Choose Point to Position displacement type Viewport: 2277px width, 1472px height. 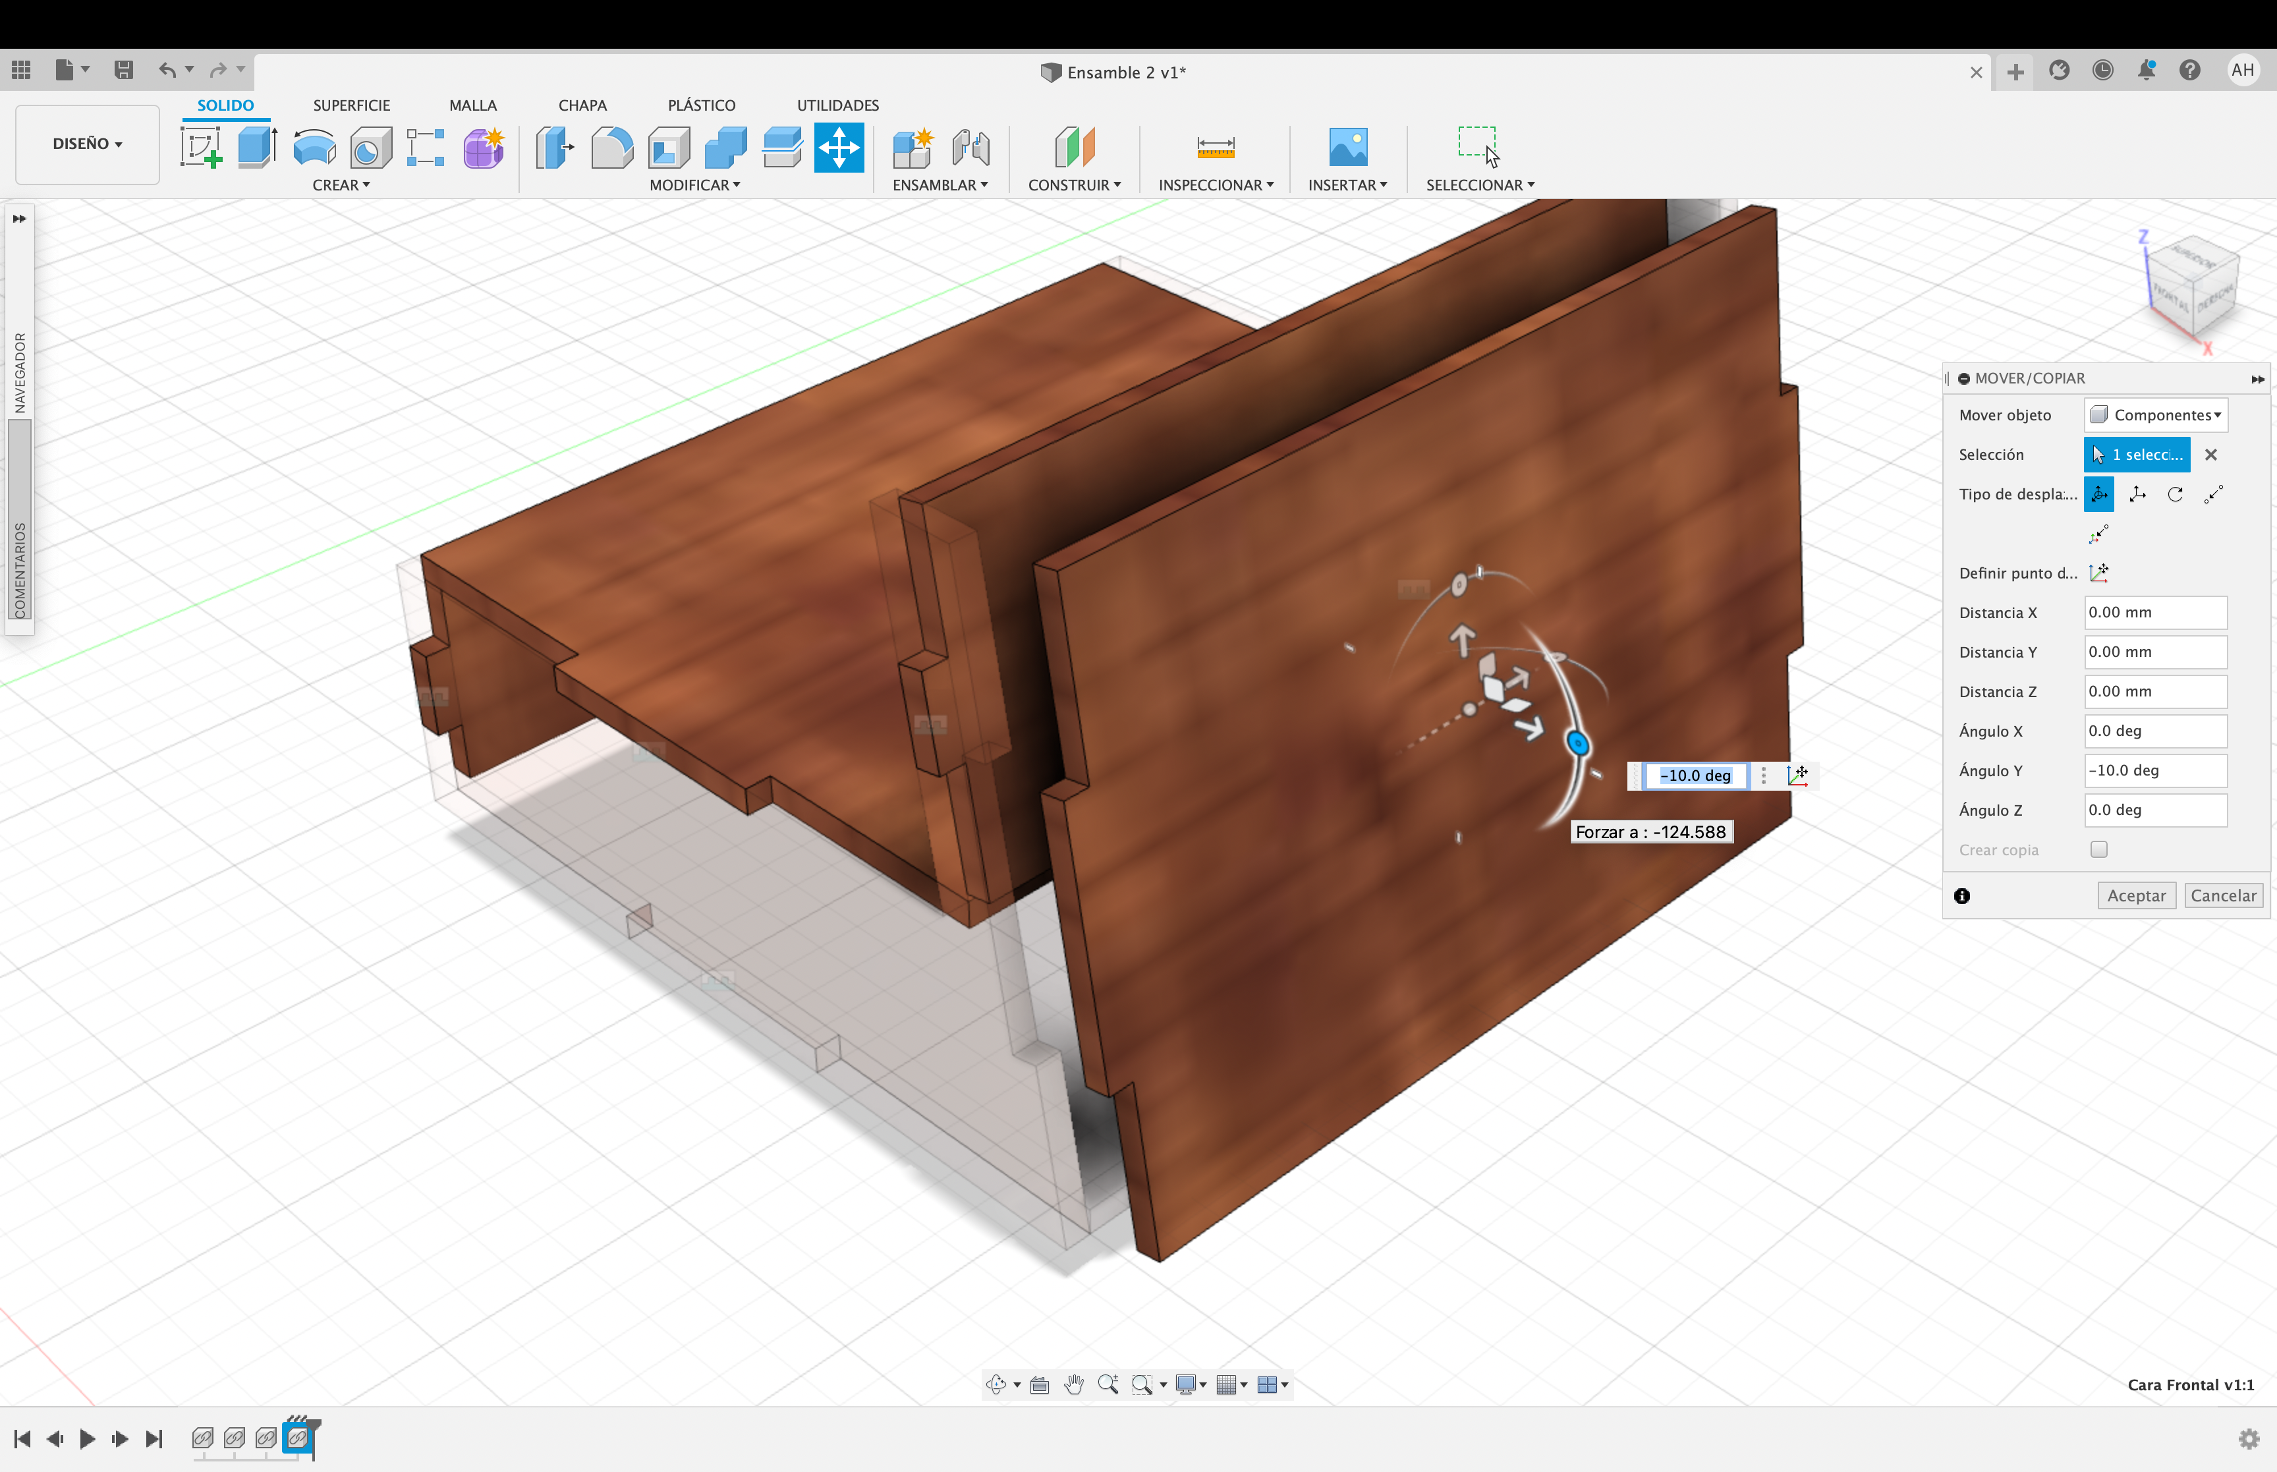2098,534
